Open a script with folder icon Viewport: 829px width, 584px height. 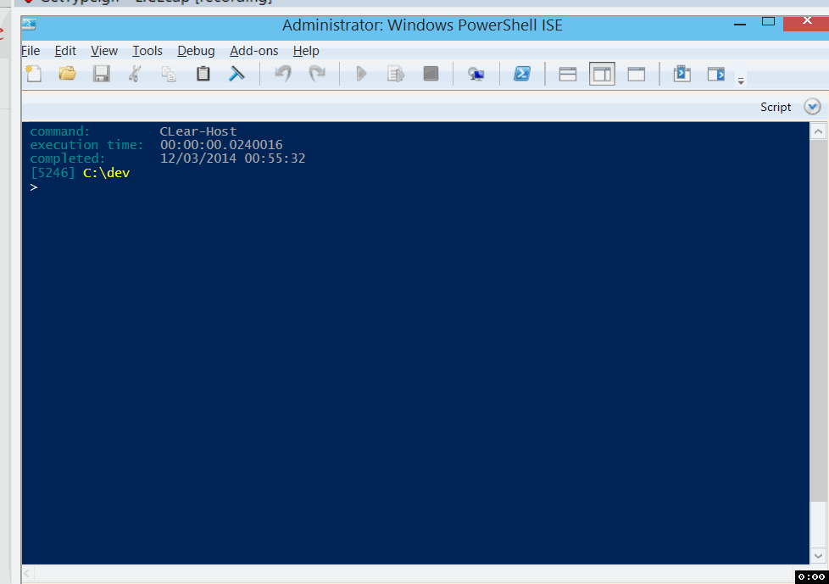pyautogui.click(x=67, y=74)
